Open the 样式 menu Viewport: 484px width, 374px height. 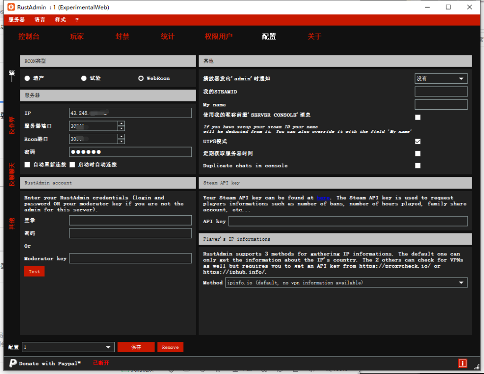coord(60,19)
